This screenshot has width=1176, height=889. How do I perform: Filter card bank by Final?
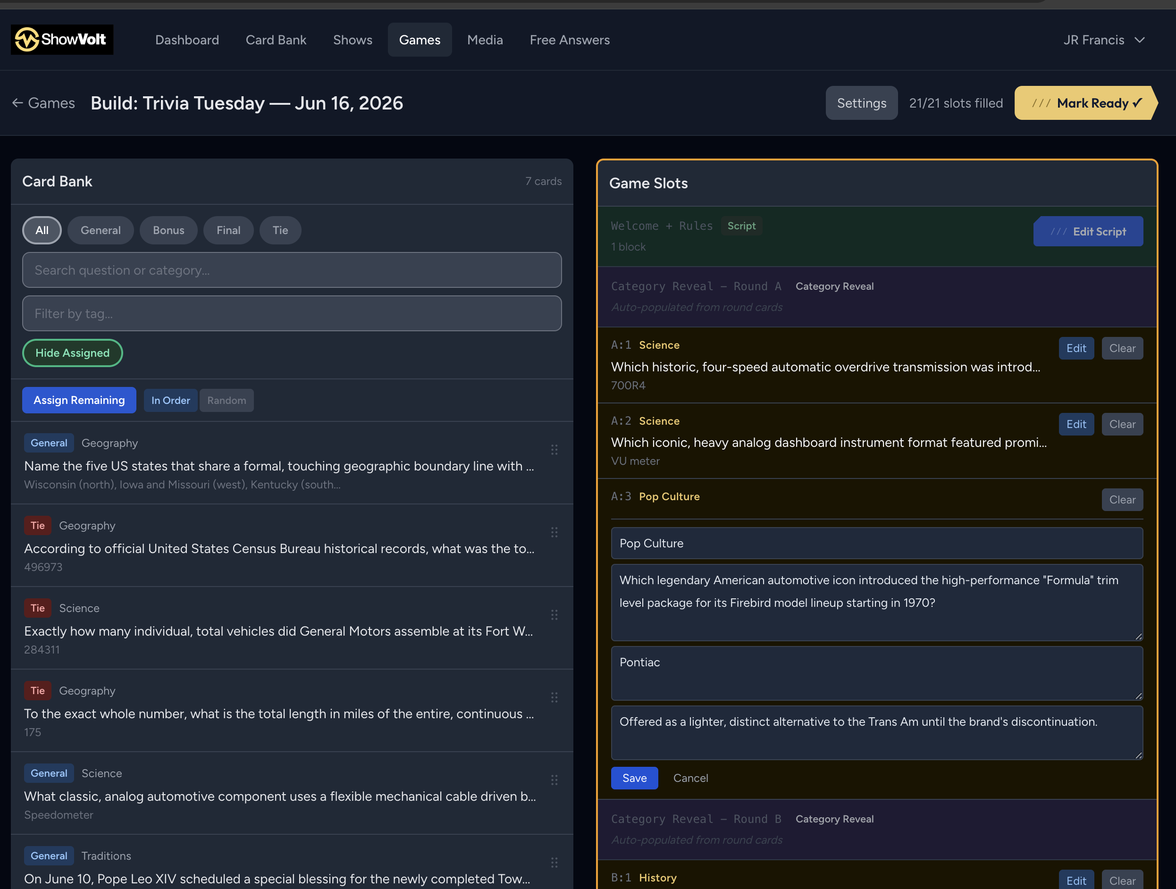[x=228, y=230]
